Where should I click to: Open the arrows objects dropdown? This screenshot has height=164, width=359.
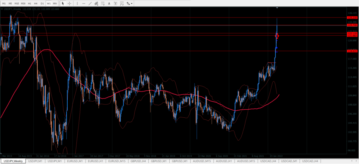click(x=130, y=3)
